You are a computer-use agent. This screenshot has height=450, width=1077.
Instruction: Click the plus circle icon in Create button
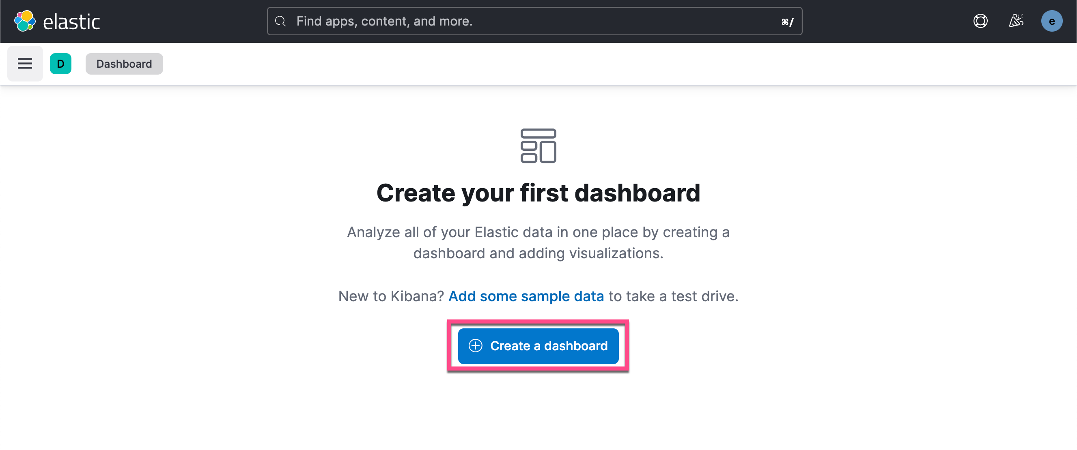[x=475, y=346]
